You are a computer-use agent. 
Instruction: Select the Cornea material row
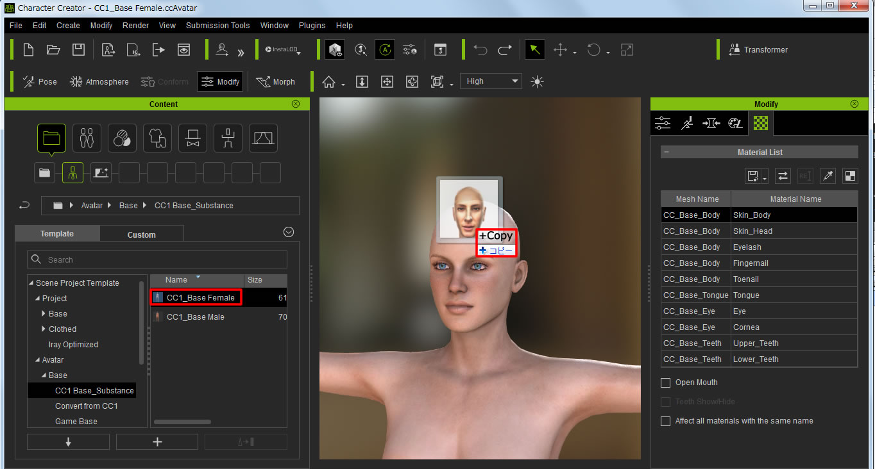(x=759, y=327)
